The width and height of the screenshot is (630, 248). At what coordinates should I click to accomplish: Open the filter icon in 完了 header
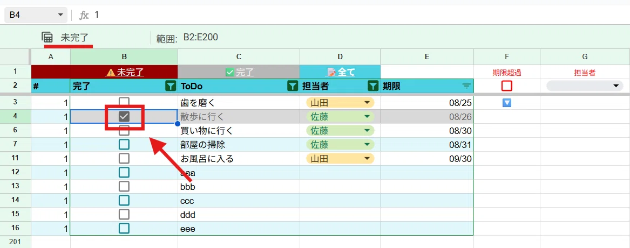point(171,86)
